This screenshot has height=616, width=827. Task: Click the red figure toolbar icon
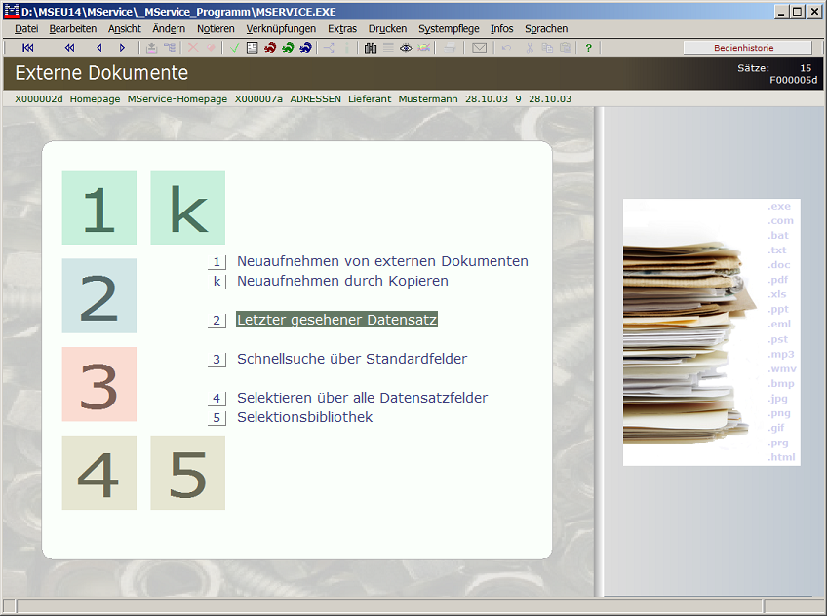[270, 48]
